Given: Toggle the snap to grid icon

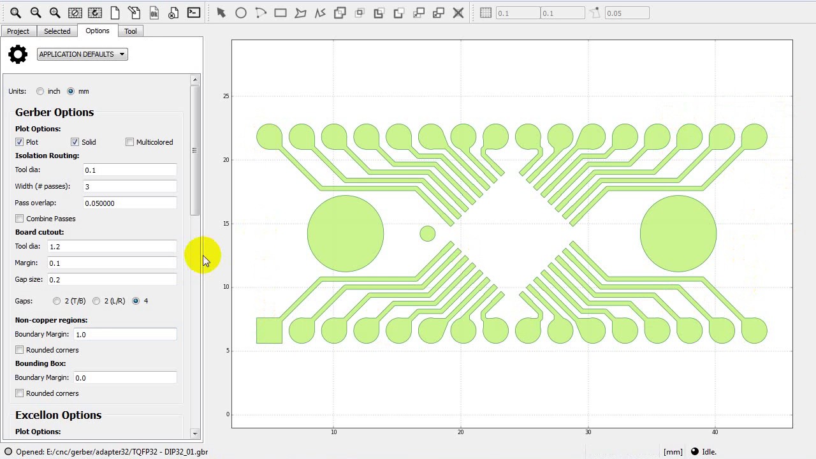Looking at the screenshot, I should pos(486,13).
